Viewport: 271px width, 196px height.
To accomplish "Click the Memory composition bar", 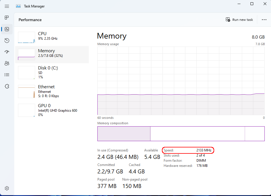I will (181, 134).
